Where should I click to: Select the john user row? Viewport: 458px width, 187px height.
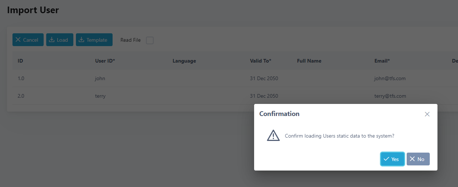(x=100, y=78)
